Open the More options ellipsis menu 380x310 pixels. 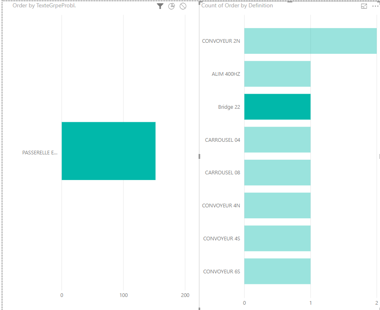pos(376,6)
